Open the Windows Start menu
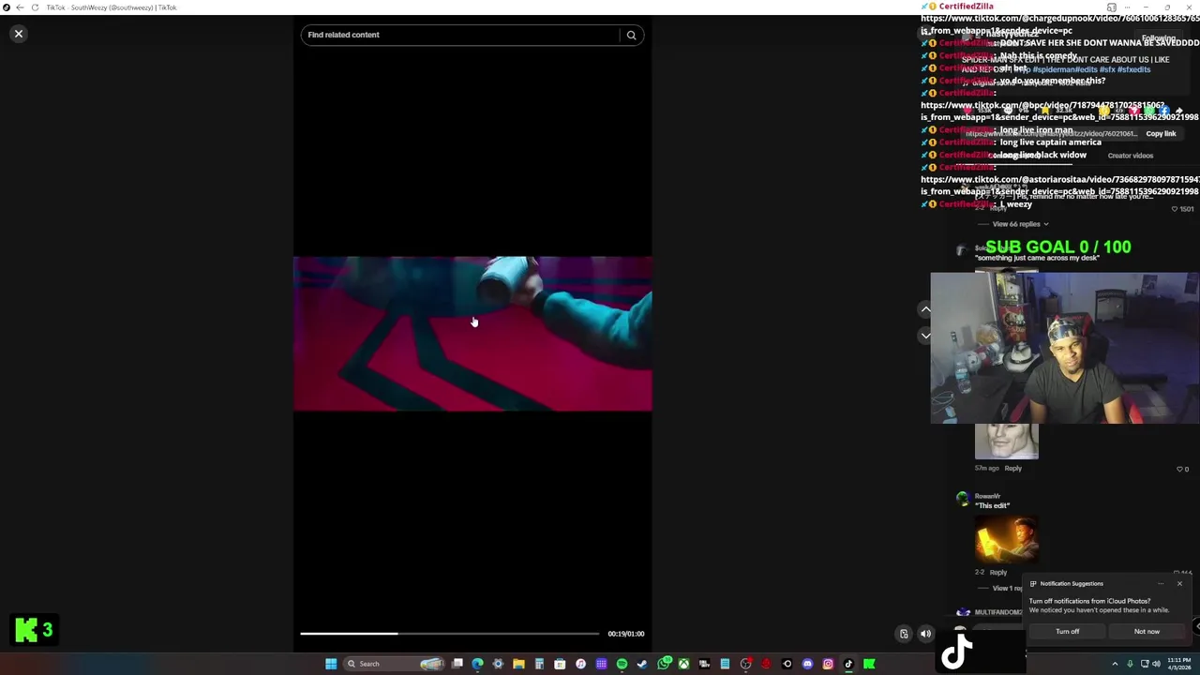The width and height of the screenshot is (1200, 675). [331, 664]
